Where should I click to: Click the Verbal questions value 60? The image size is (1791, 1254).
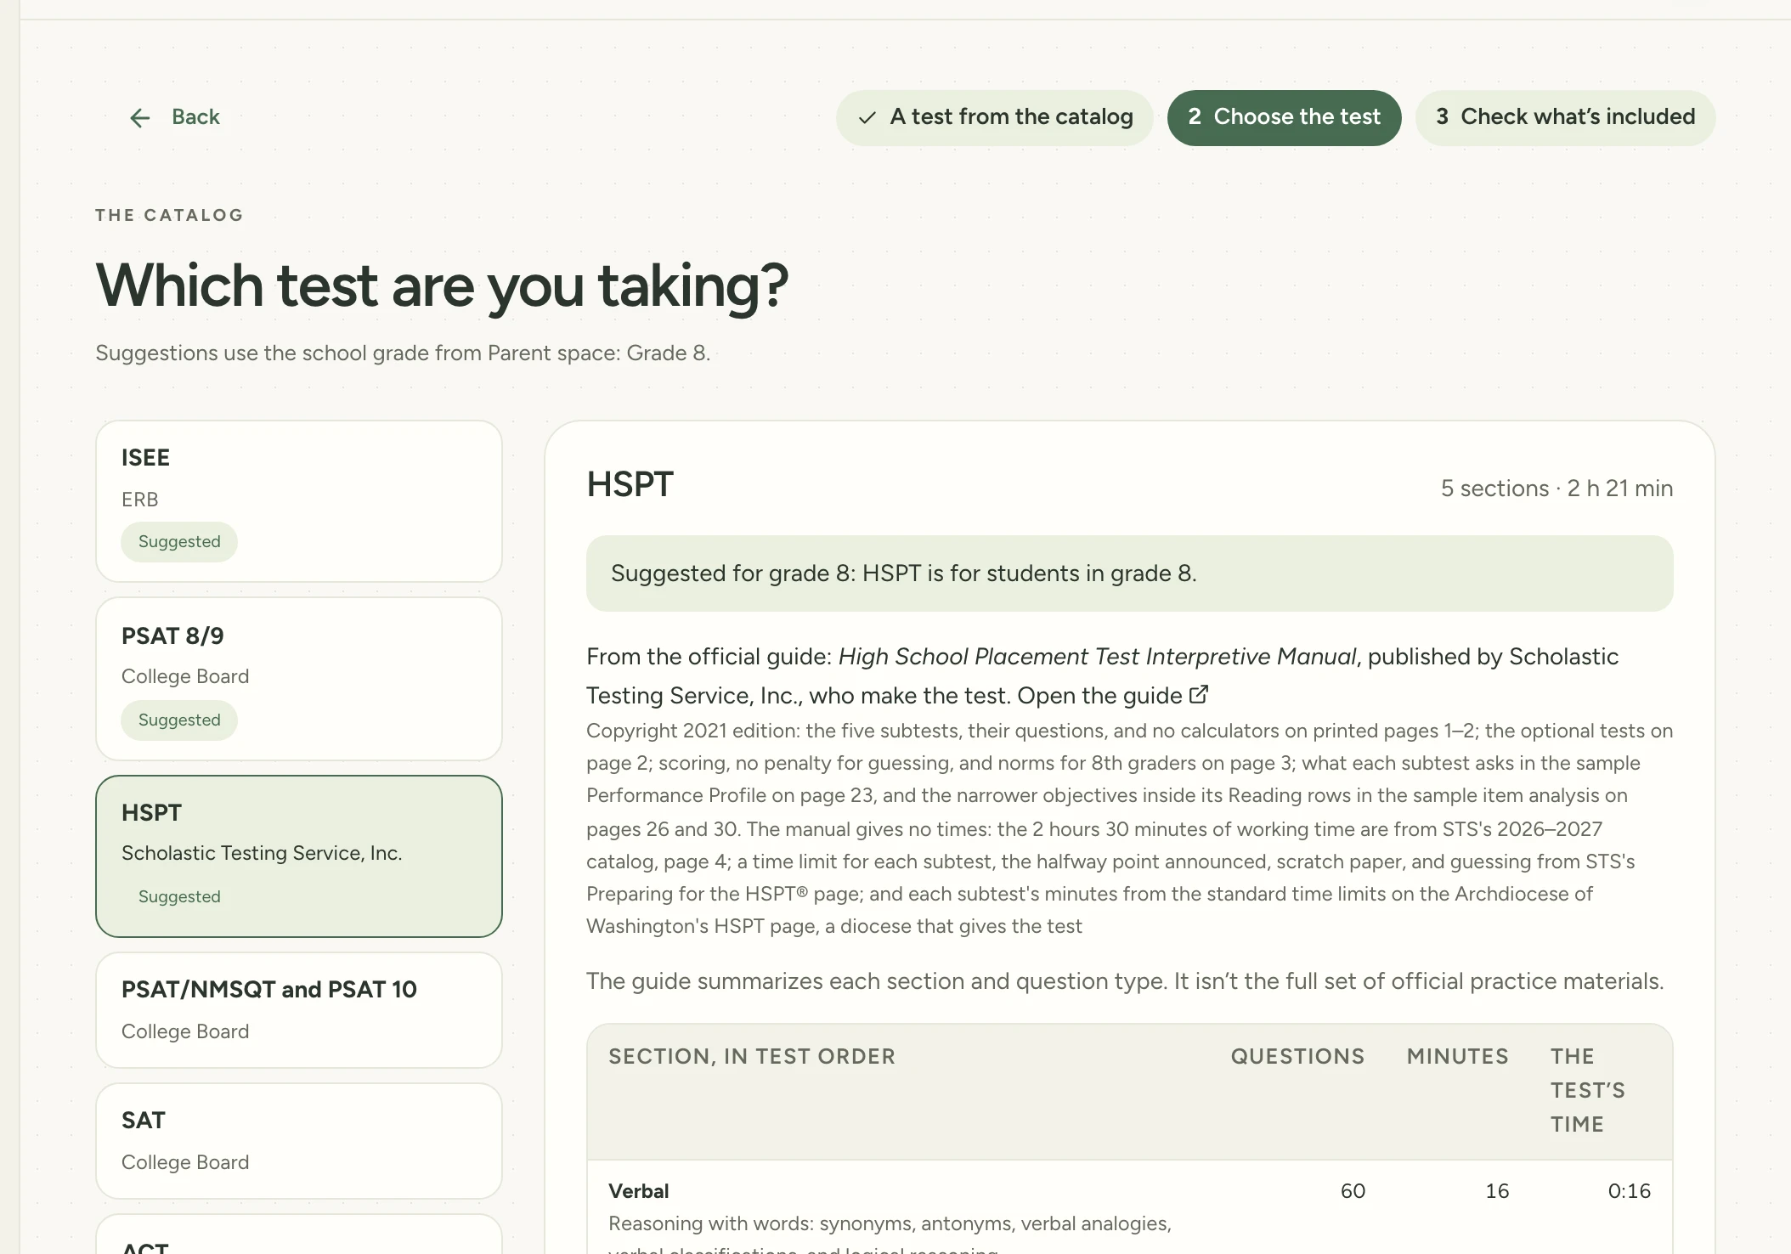tap(1353, 1191)
